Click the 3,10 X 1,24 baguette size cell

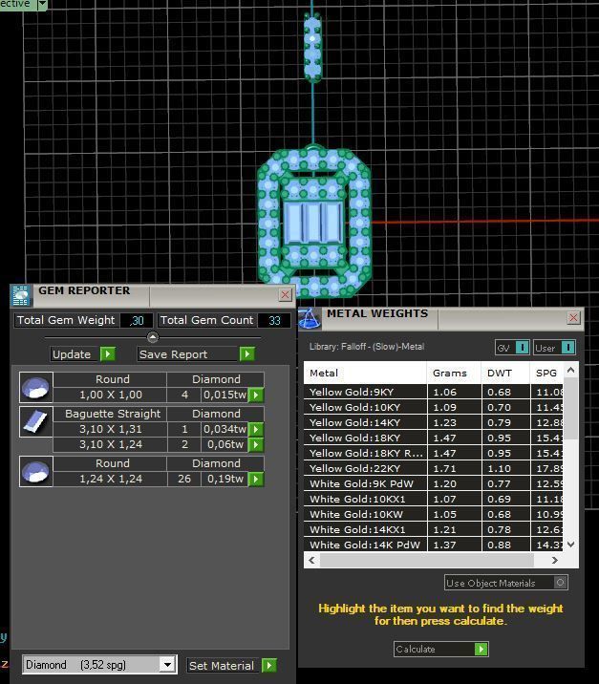pyautogui.click(x=111, y=444)
